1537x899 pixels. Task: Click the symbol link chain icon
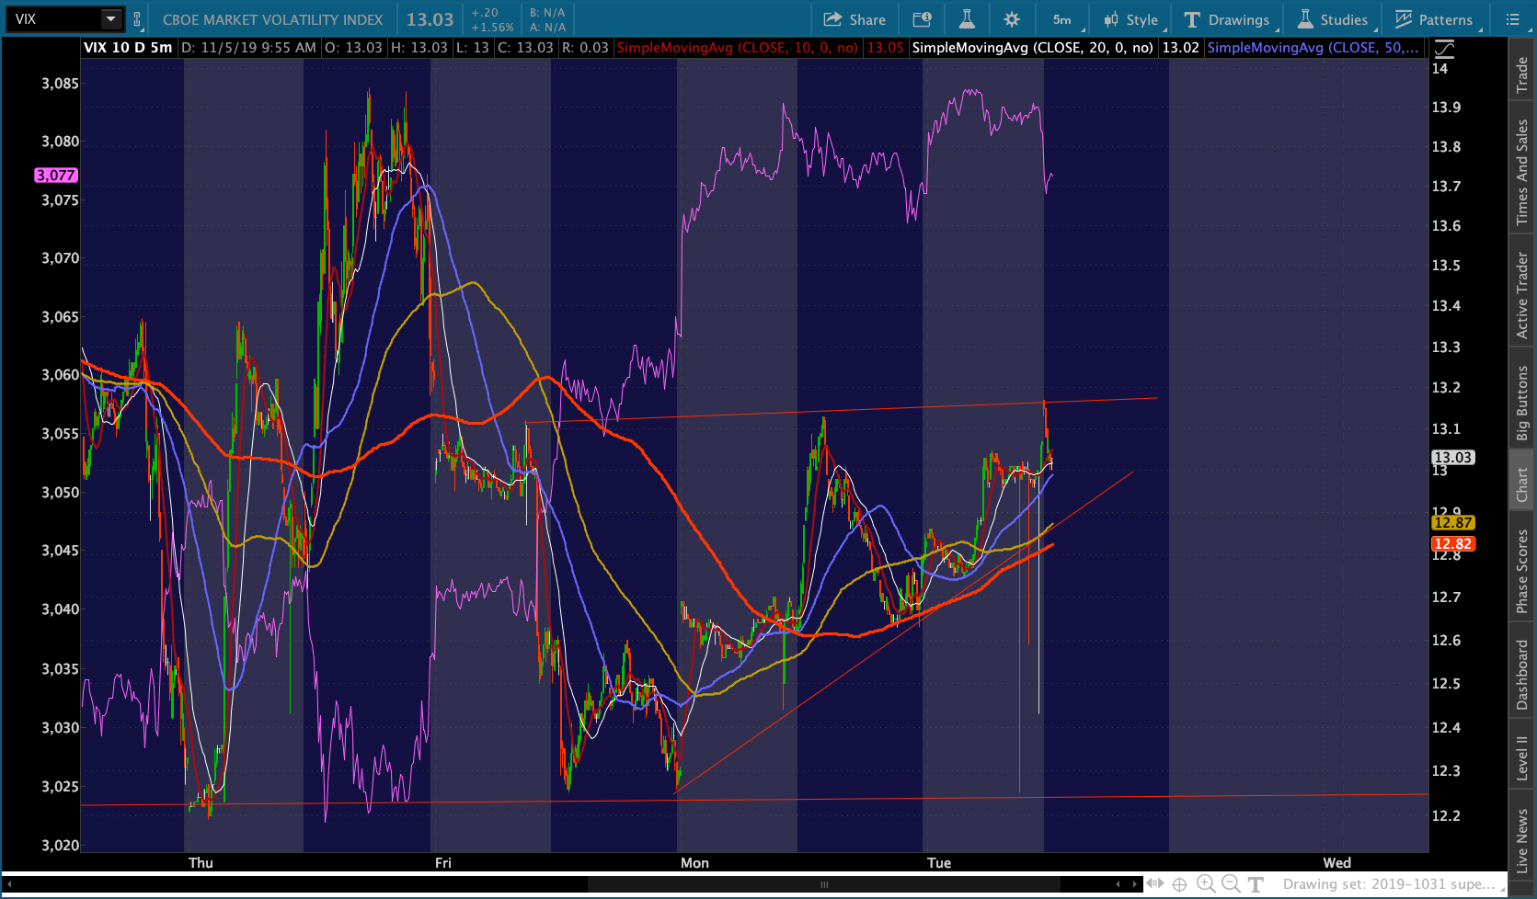[137, 19]
